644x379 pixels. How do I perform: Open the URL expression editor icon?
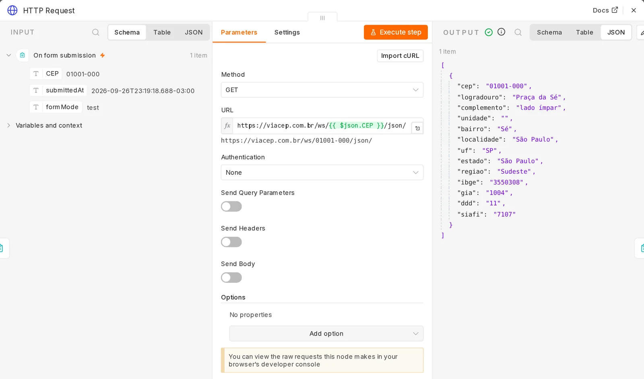coord(417,128)
